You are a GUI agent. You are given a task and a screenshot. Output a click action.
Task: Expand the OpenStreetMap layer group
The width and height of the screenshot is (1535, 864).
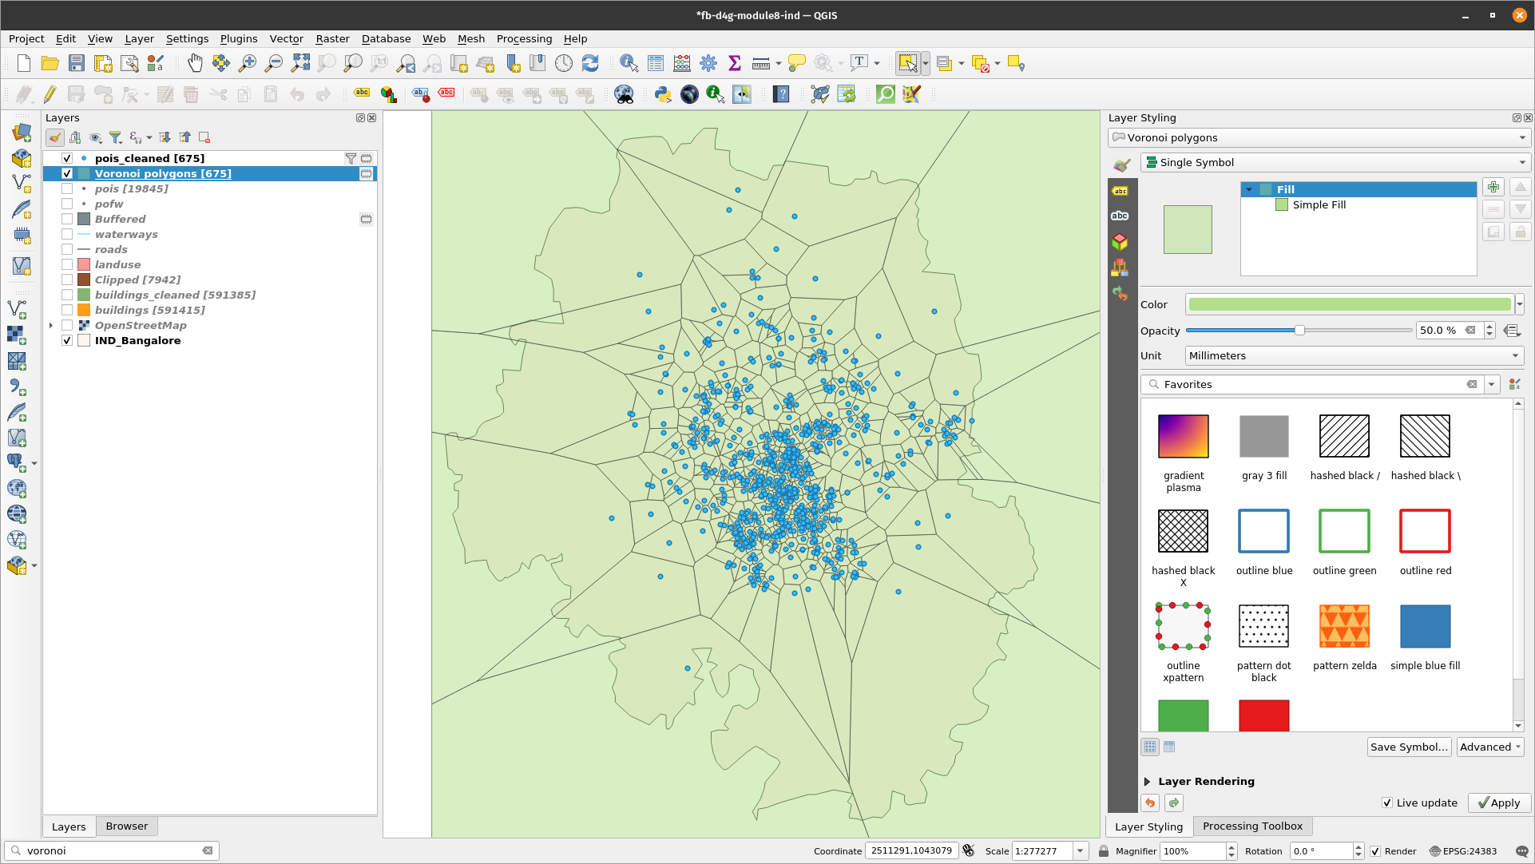(51, 325)
